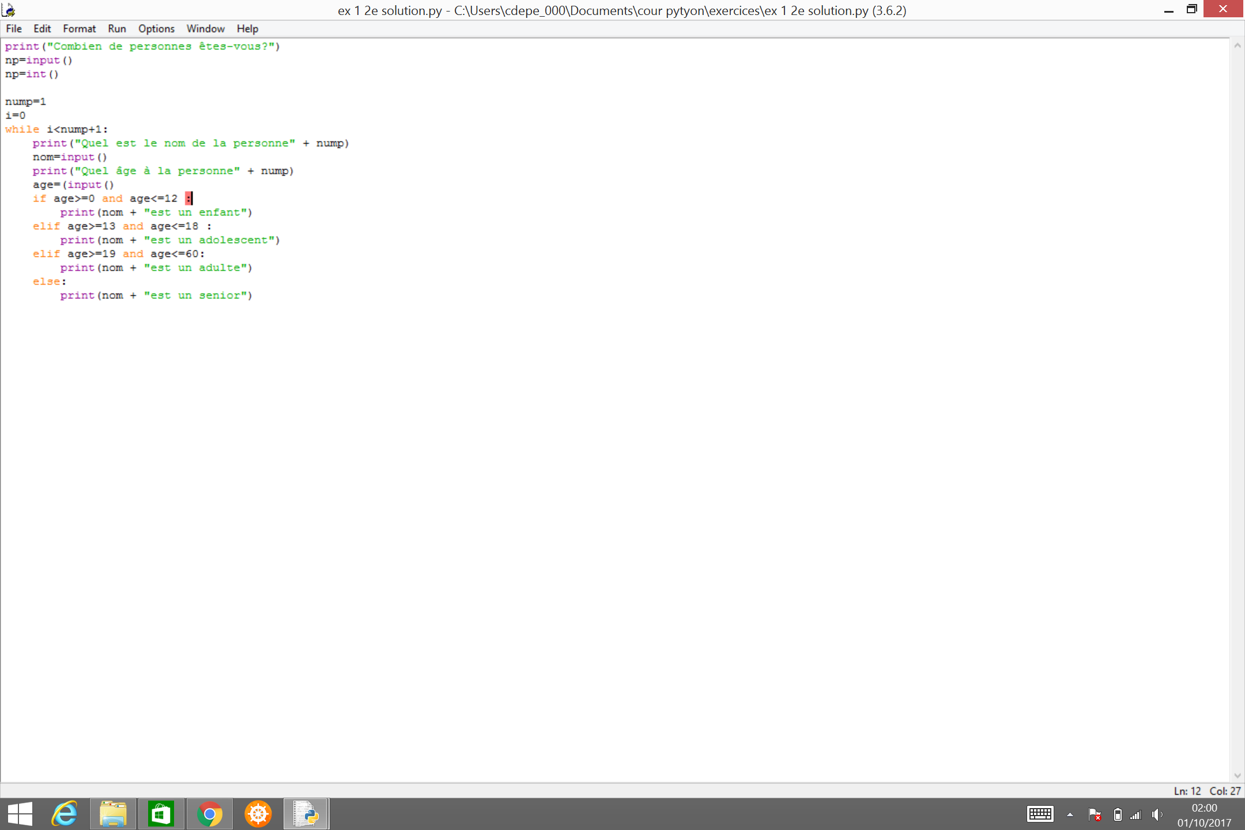Image resolution: width=1245 pixels, height=830 pixels.
Task: Check network status via the signal bars icon
Action: tap(1136, 814)
